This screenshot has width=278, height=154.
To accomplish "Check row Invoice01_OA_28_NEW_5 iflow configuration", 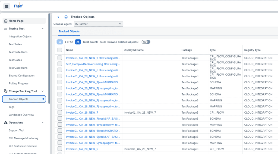I will pos(60,58).
